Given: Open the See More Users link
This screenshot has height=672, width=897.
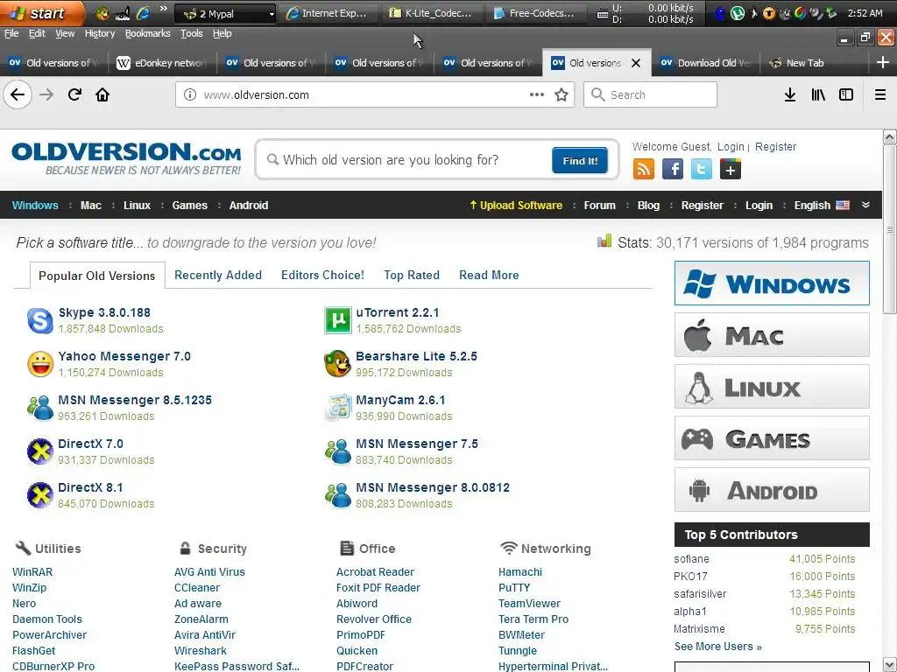Looking at the screenshot, I should 718,647.
